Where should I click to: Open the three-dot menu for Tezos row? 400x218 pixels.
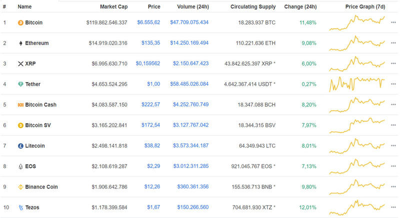(x=393, y=207)
